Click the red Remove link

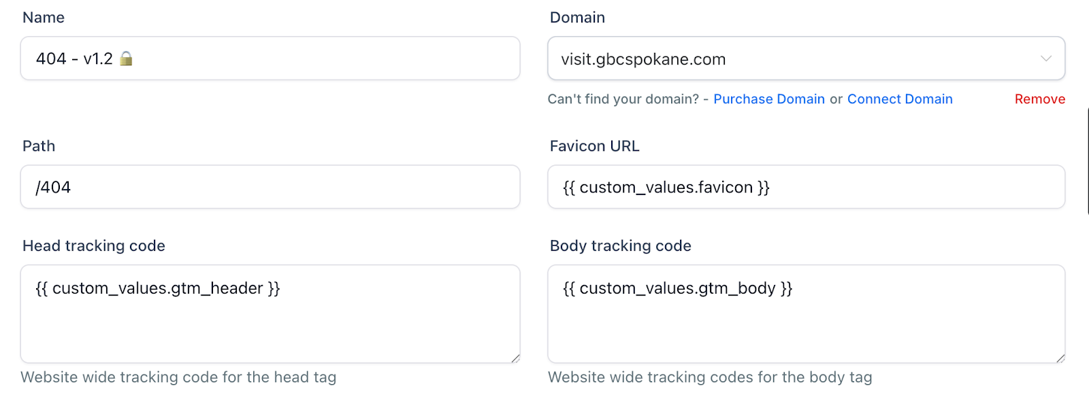[1039, 99]
